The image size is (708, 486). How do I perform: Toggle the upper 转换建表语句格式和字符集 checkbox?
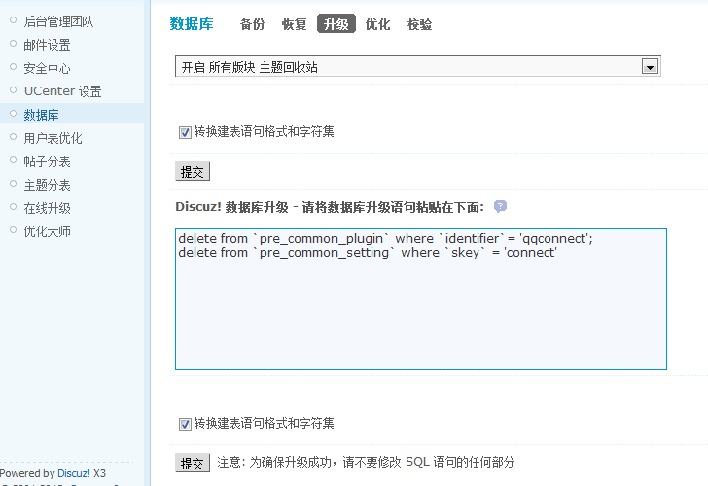click(185, 132)
